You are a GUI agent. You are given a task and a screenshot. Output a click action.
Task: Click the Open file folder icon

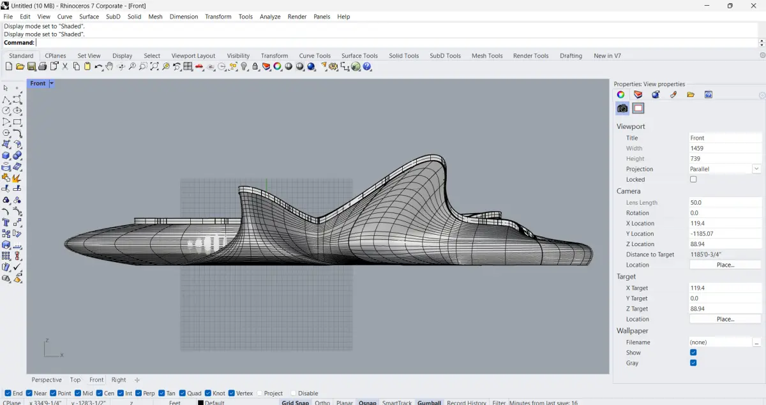tap(20, 66)
